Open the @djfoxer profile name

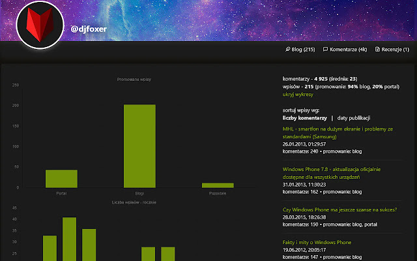coord(89,29)
